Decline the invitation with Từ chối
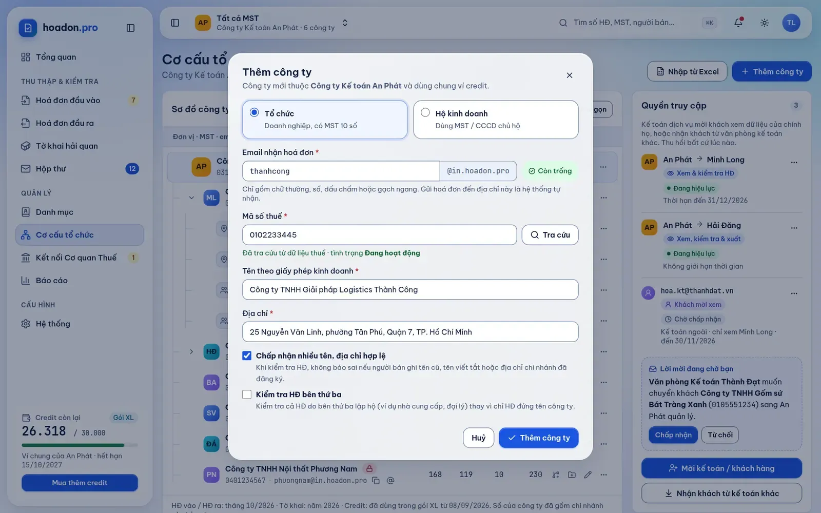This screenshot has height=513, width=821. (x=720, y=435)
